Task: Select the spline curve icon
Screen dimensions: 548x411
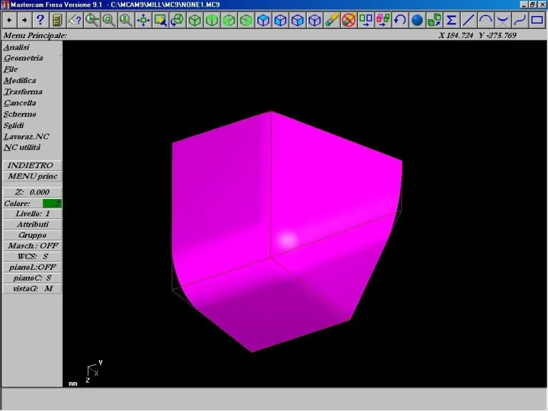Action: coord(520,20)
